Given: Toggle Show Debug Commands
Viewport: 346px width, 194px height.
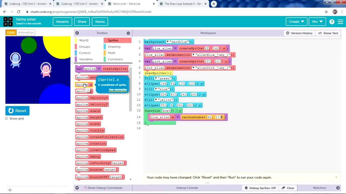Looking at the screenshot, I should click(x=103, y=188).
